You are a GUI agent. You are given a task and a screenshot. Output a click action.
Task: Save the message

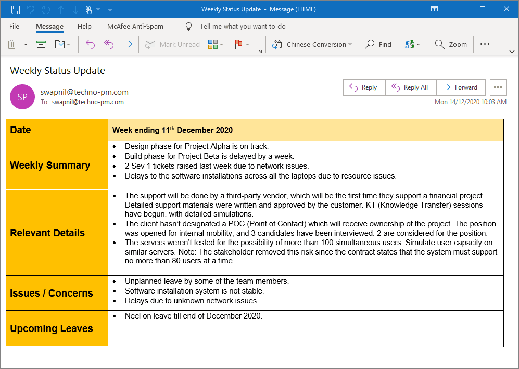click(x=15, y=9)
